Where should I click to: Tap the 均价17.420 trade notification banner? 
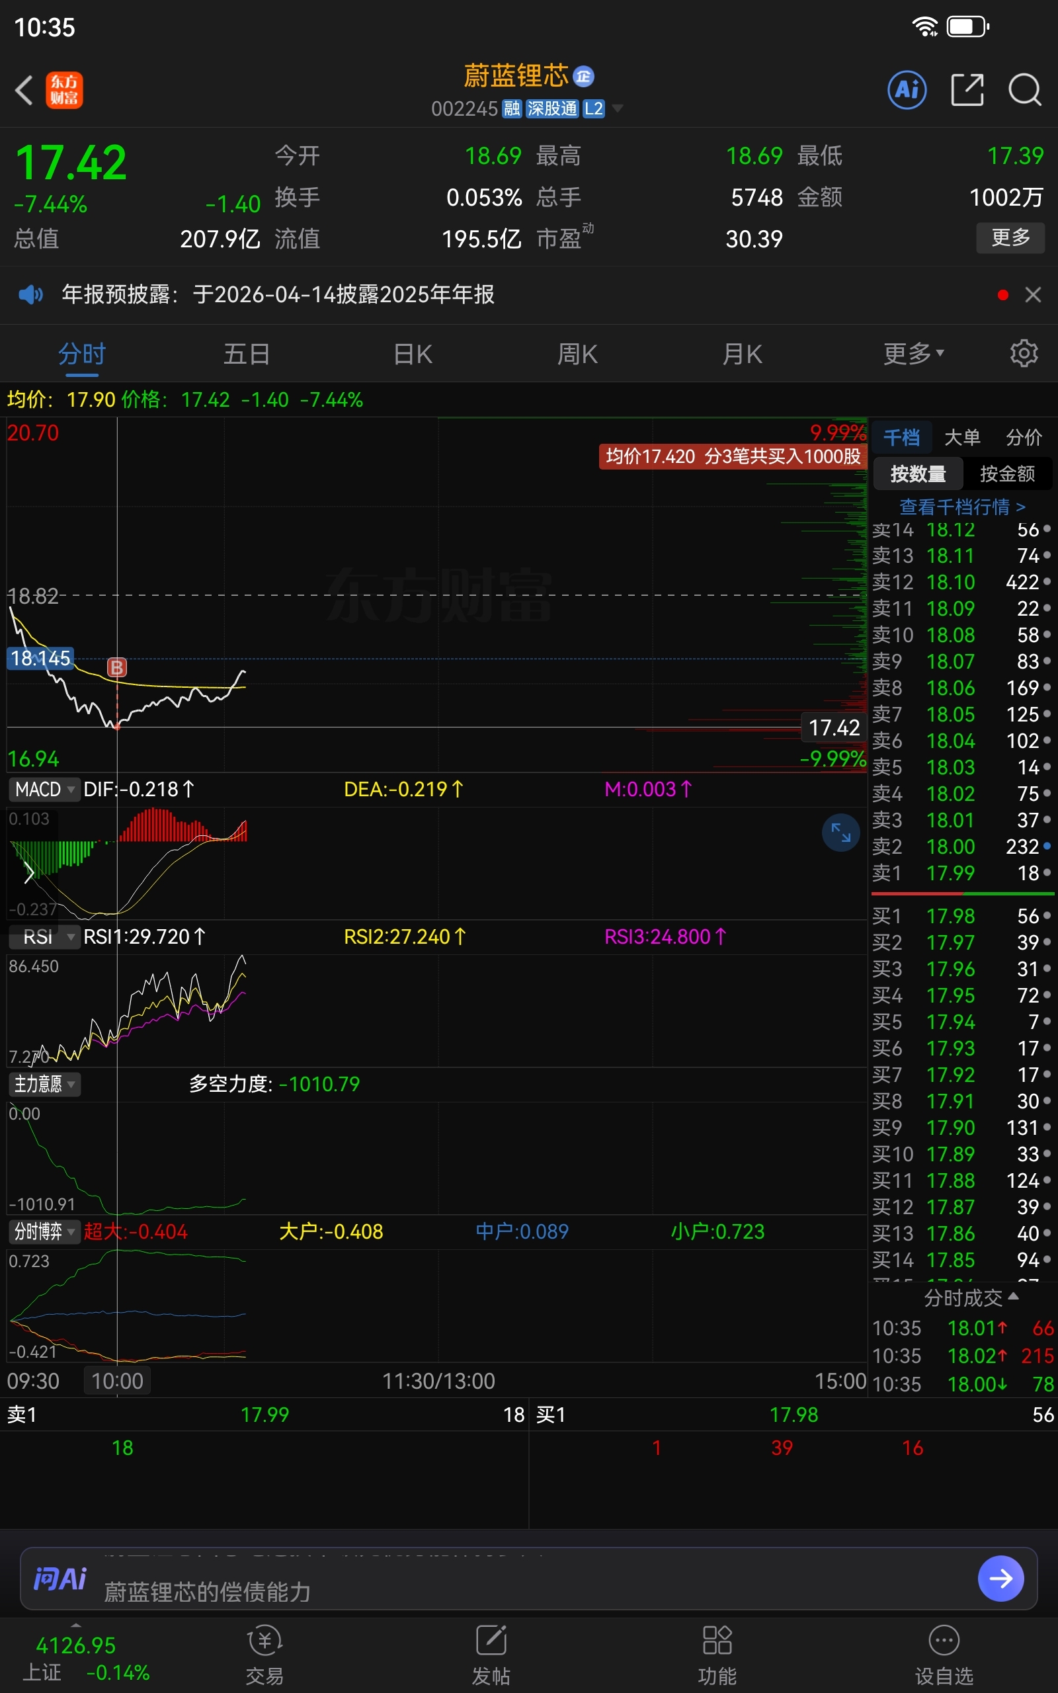(x=733, y=456)
